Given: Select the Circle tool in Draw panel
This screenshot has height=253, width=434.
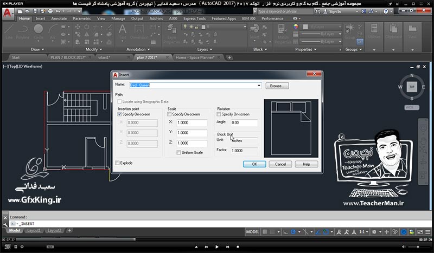Looking at the screenshot, I should click(39, 32).
